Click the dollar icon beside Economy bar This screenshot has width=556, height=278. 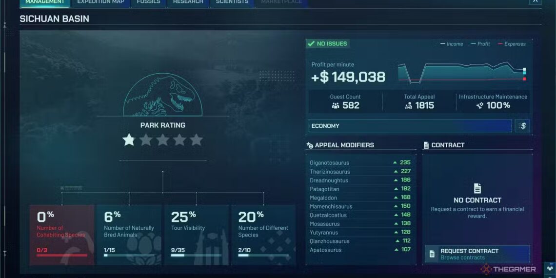(522, 126)
